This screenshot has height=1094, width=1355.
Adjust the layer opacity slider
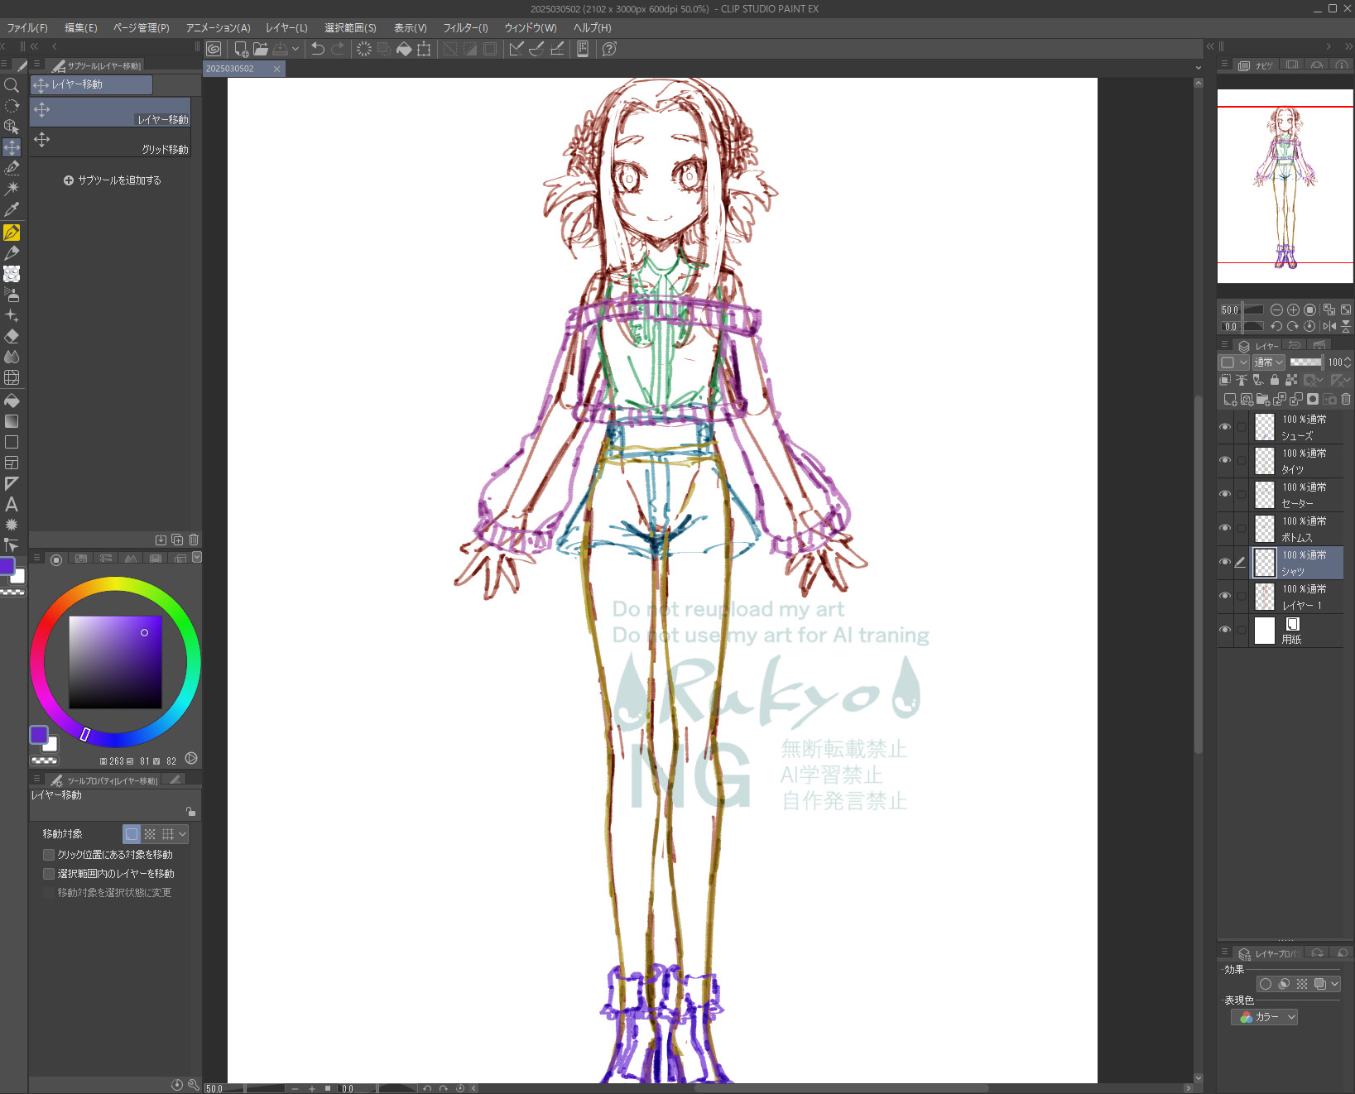(x=1305, y=362)
